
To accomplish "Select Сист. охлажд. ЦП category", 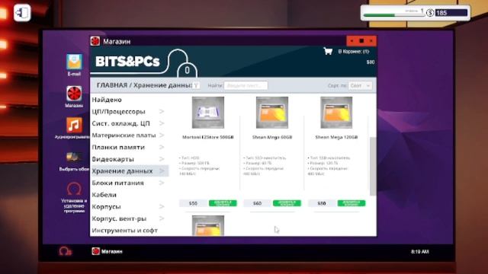I will click(x=120, y=123).
